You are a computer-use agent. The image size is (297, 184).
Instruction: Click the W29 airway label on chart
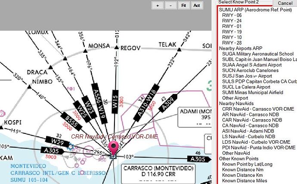pos(57,142)
